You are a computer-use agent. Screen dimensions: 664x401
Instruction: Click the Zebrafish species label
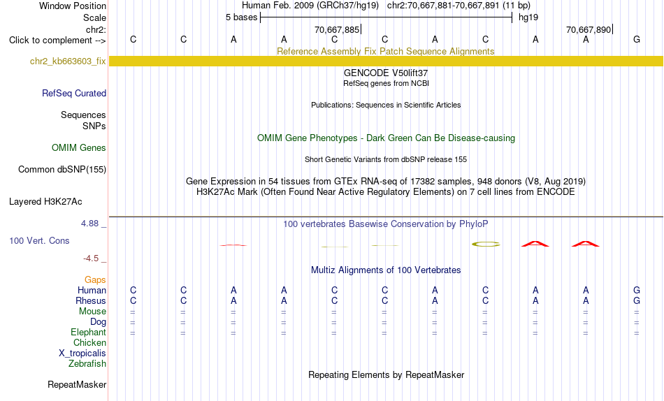coord(87,363)
